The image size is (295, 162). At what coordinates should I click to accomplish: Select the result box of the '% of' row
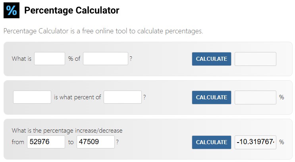point(255,59)
